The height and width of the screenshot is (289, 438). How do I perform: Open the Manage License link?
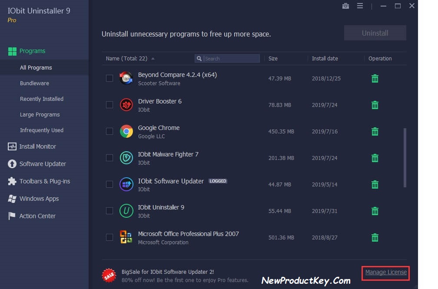tap(385, 273)
